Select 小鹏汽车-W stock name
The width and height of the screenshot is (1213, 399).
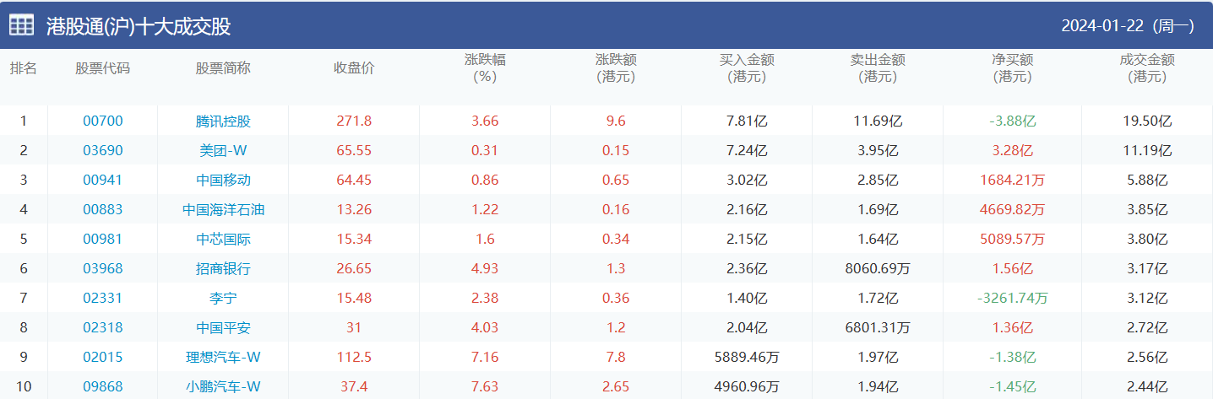point(223,386)
